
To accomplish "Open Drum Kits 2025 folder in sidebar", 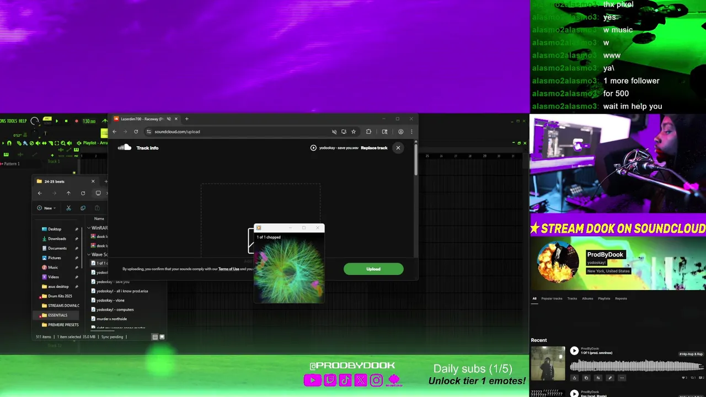I will [60, 296].
